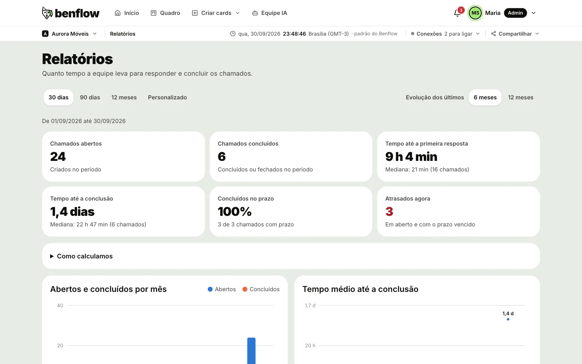Select the 12 meses period filter
582x364 pixels.
124,98
